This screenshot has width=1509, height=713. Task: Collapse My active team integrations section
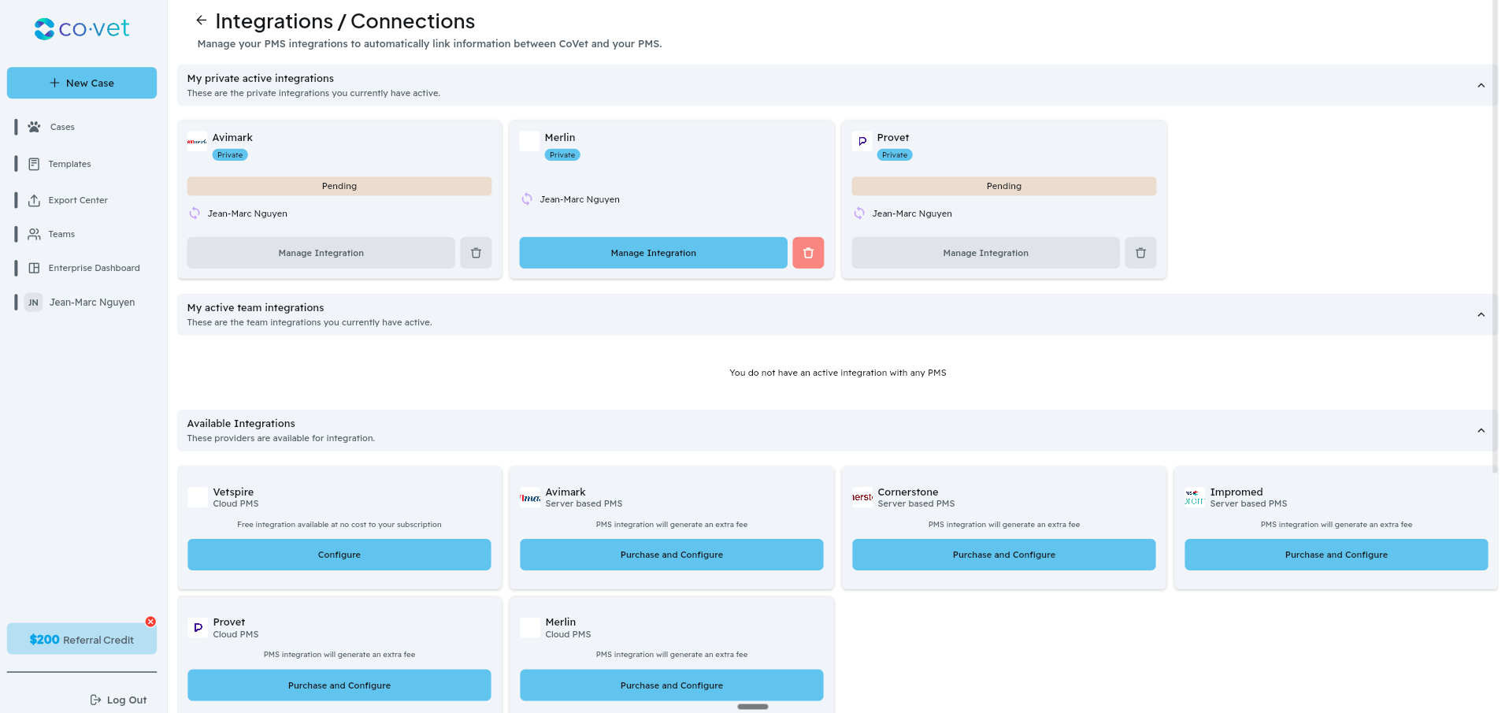(x=1481, y=314)
